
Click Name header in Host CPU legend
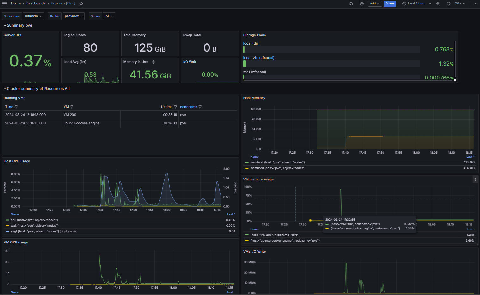(x=15, y=214)
